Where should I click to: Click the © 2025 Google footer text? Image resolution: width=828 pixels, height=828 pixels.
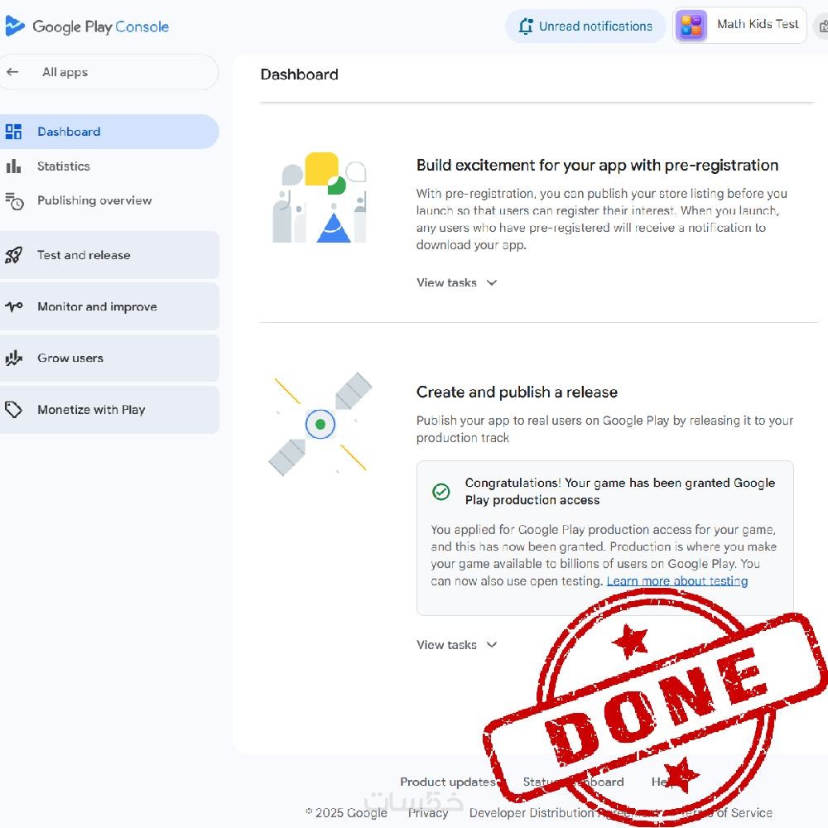click(x=346, y=813)
